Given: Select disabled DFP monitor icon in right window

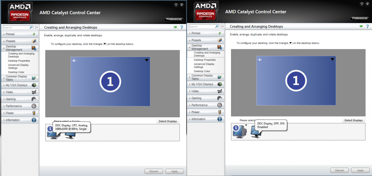Looking at the screenshot, I should click(256, 133).
